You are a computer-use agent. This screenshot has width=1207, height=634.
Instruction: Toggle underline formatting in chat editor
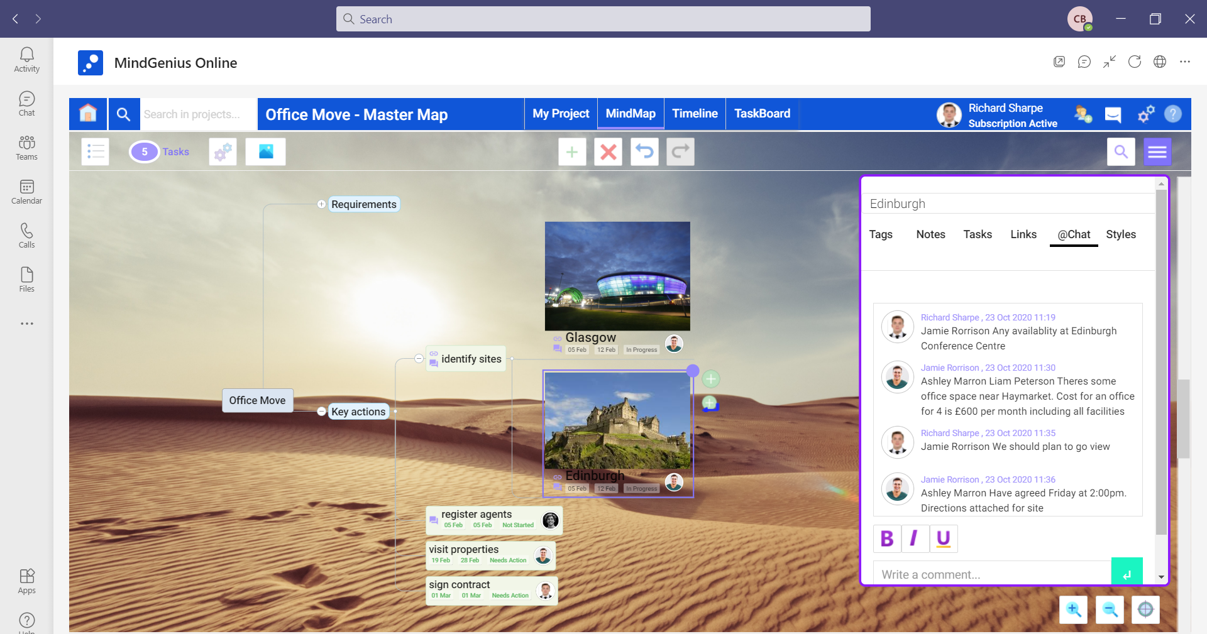tap(943, 538)
